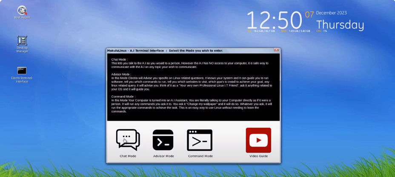395x177 pixels.
Task: Click the 12:50 clock widget
Action: tap(274, 20)
